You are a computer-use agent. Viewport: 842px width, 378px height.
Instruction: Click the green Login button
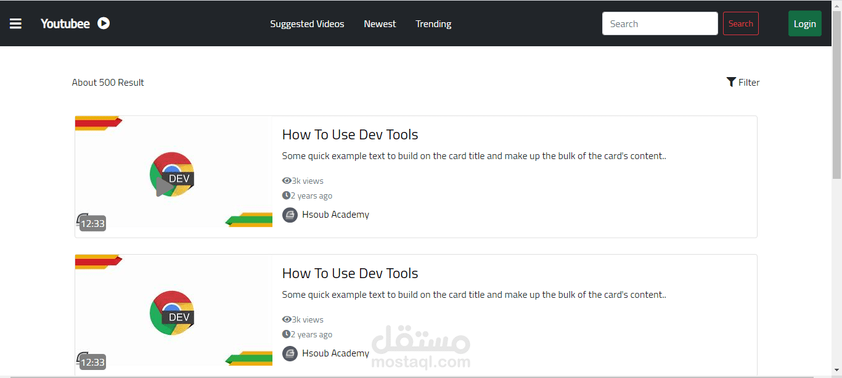[x=805, y=23]
